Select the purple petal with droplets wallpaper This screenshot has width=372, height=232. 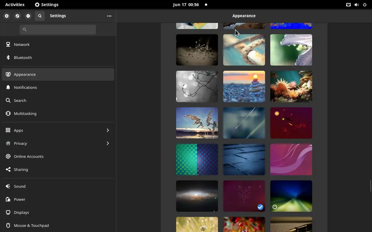click(x=291, y=50)
